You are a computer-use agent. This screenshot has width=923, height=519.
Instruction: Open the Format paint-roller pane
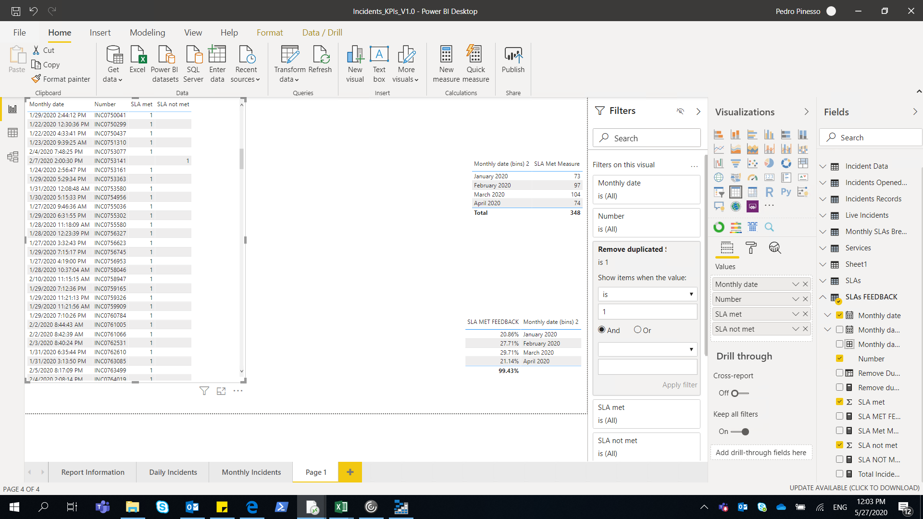(751, 248)
